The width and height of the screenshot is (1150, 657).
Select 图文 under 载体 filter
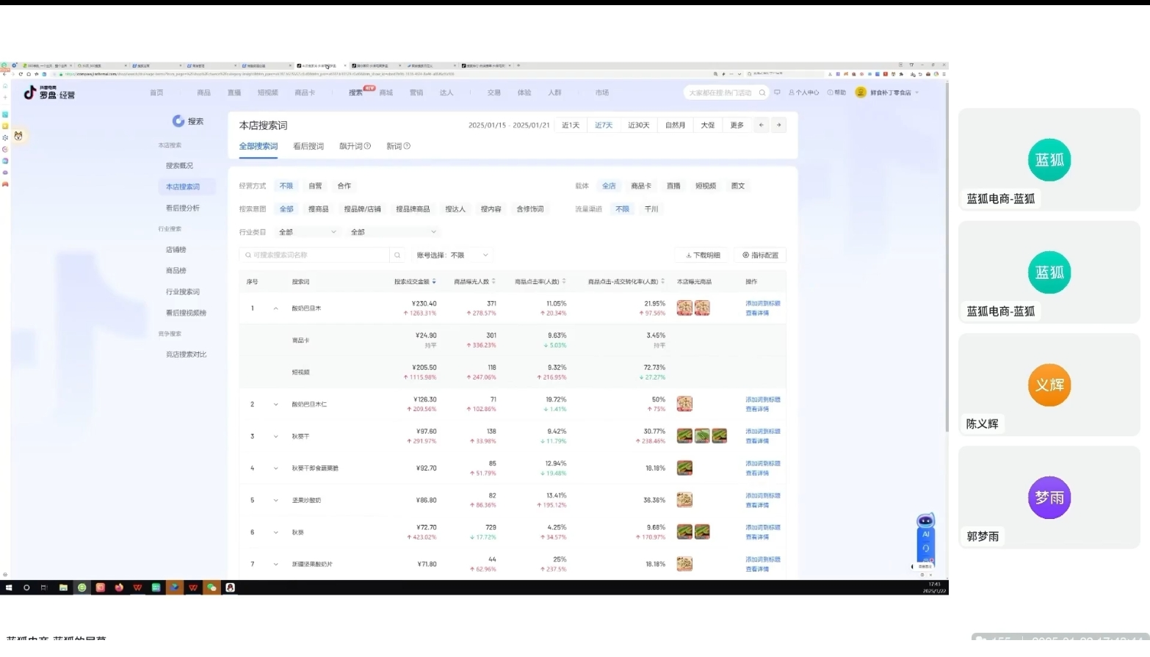pos(738,186)
